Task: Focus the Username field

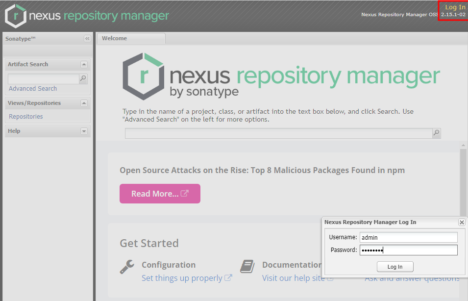Action: tap(408, 237)
